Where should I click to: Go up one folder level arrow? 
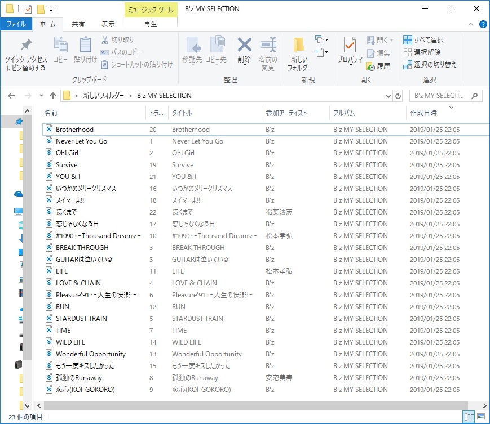click(x=53, y=96)
